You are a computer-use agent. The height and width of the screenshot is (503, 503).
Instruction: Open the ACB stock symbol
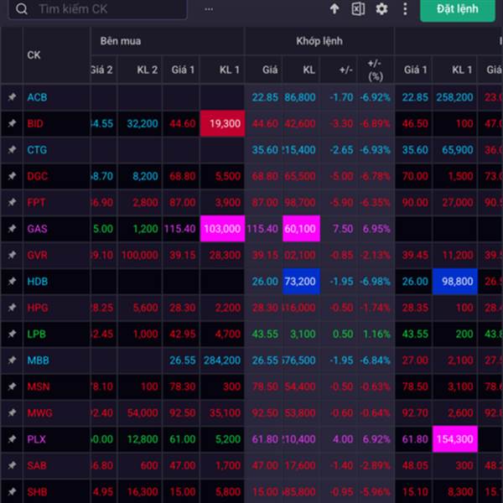37,97
